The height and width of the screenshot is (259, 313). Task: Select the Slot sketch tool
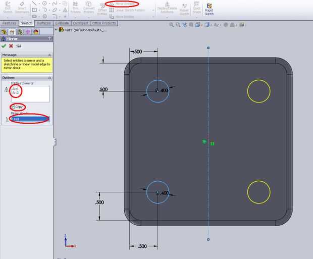[x=34, y=16]
